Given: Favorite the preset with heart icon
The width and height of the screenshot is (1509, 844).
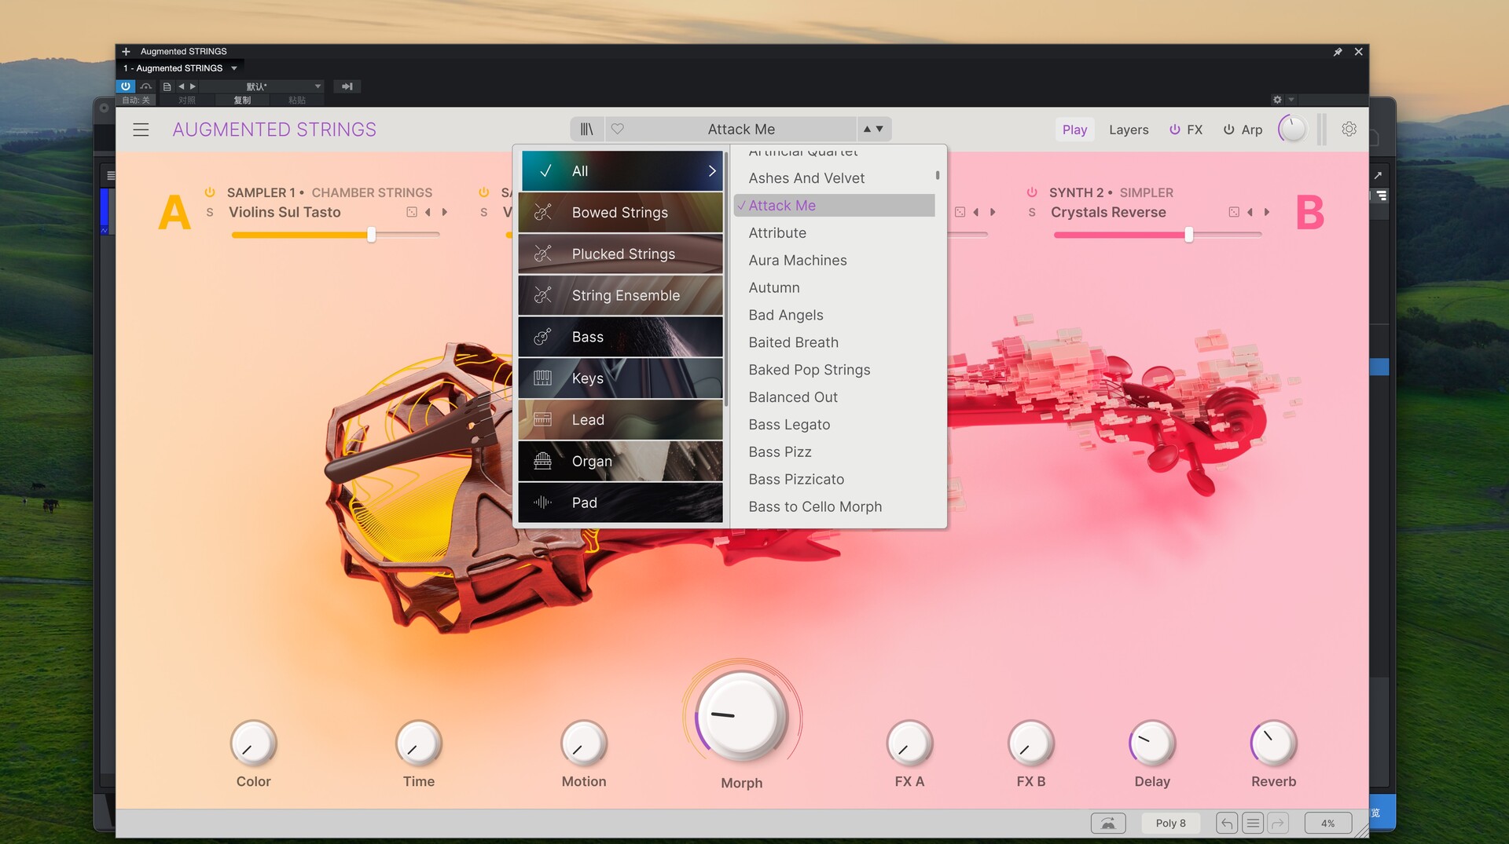Looking at the screenshot, I should point(618,129).
